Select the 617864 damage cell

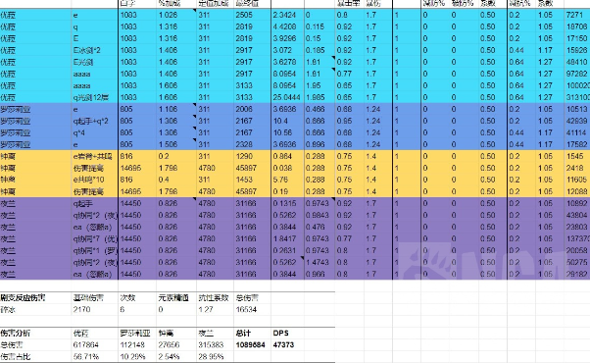[x=95, y=345]
